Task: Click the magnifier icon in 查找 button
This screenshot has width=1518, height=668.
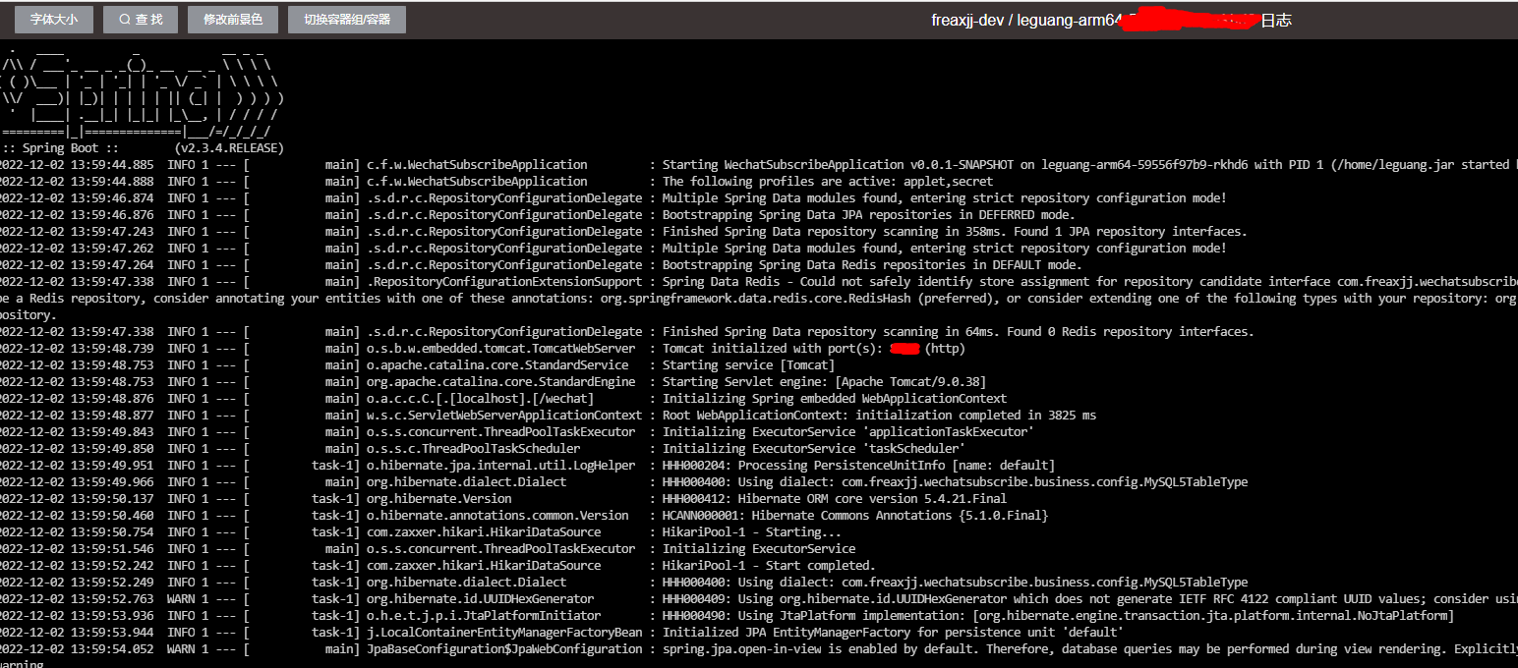Action: tap(124, 20)
